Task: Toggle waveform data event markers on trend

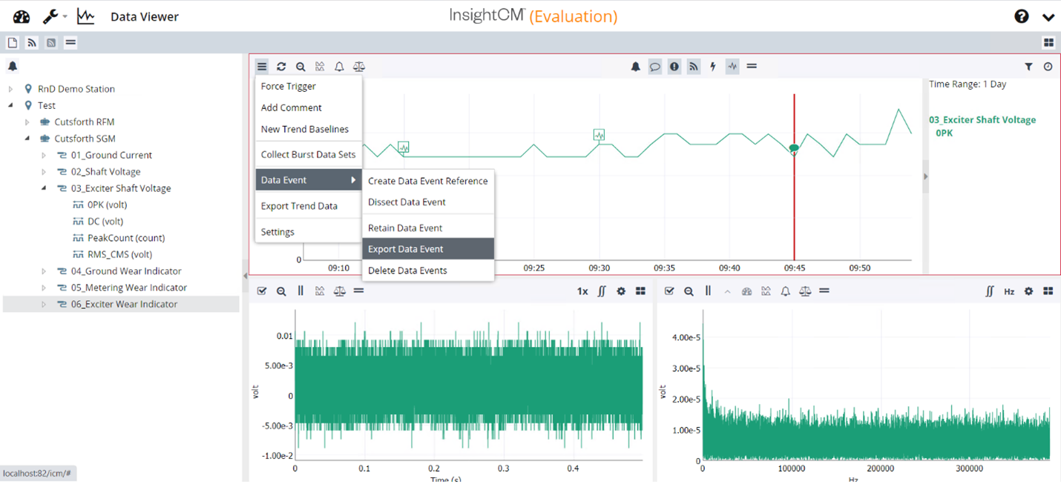Action: pos(732,67)
